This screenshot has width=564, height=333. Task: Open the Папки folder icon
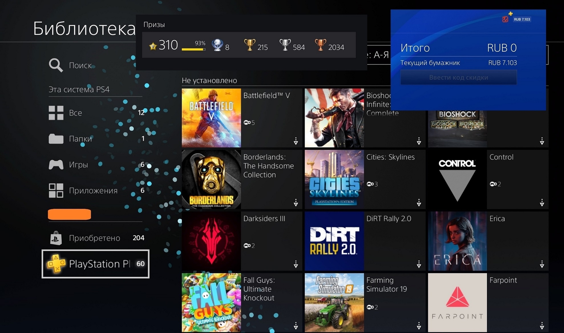click(56, 139)
